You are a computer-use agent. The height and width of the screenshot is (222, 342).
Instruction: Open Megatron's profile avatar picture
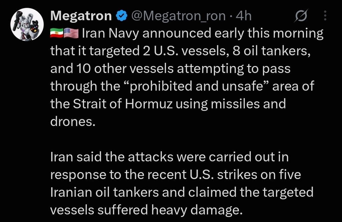[x=27, y=24]
